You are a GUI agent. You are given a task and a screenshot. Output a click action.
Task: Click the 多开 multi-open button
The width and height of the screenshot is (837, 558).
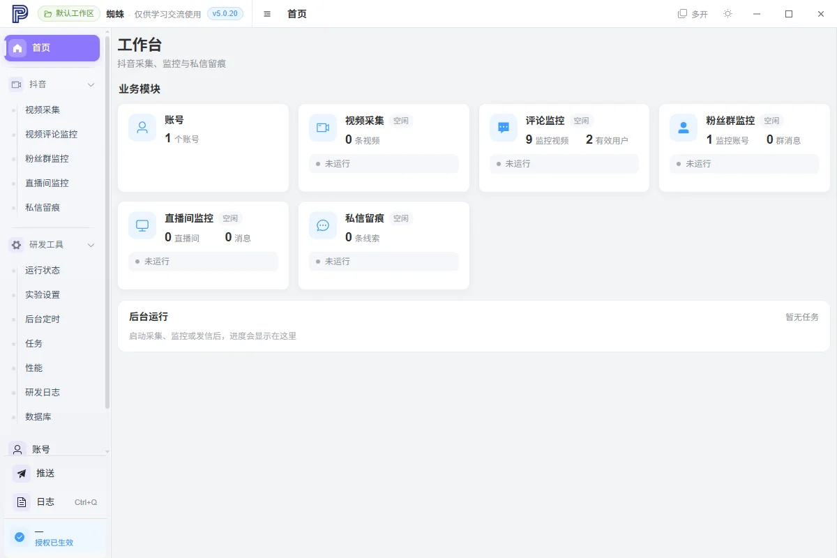(693, 14)
